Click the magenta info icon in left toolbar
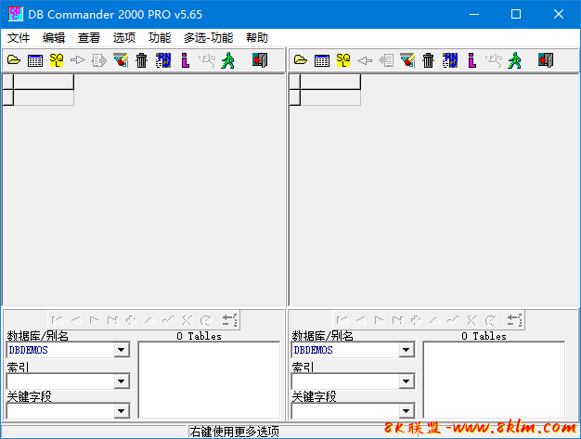This screenshot has width=581, height=439. (x=185, y=60)
